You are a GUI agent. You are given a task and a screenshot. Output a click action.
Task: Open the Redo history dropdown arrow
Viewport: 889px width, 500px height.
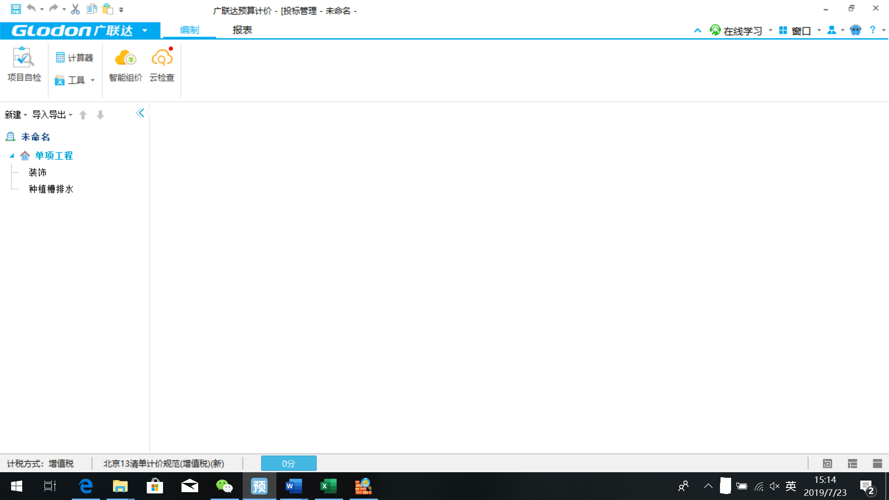(x=64, y=9)
